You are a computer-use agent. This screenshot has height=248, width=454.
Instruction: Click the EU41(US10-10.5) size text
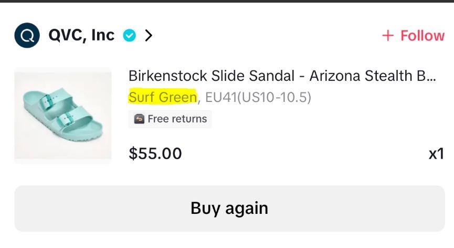[x=258, y=97]
